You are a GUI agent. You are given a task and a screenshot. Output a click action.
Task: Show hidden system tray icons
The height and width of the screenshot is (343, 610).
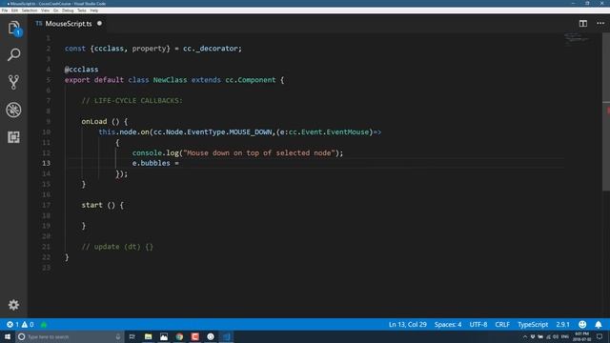525,336
